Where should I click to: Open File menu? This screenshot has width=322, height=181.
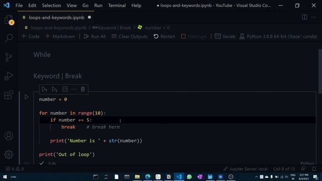click(x=19, y=6)
